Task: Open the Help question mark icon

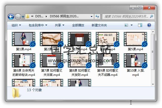Action: coord(149,25)
